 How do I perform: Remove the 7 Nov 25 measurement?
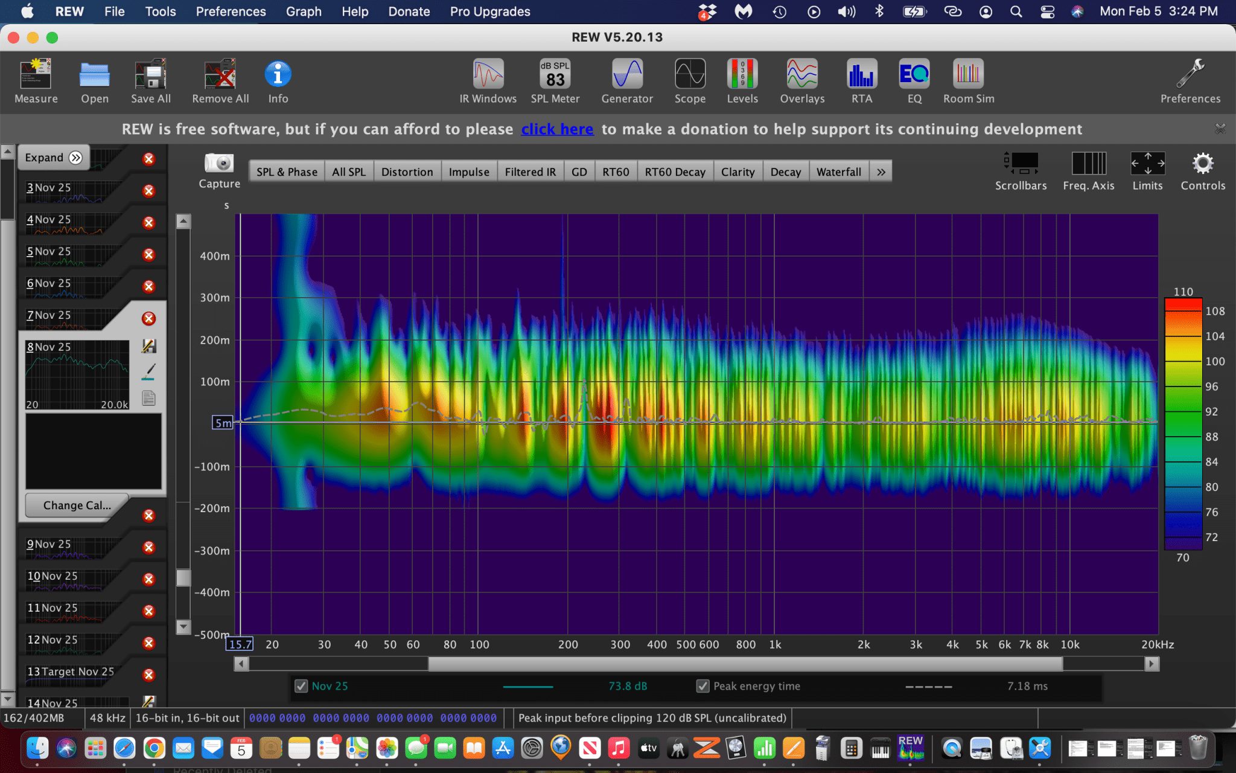[148, 318]
